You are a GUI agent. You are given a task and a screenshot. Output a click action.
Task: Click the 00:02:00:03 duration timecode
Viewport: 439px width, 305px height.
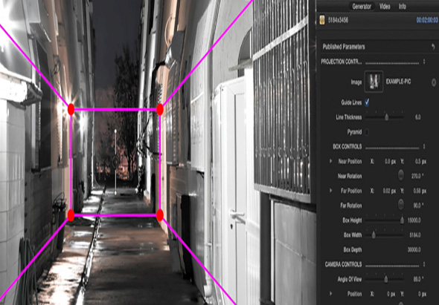pyautogui.click(x=427, y=20)
